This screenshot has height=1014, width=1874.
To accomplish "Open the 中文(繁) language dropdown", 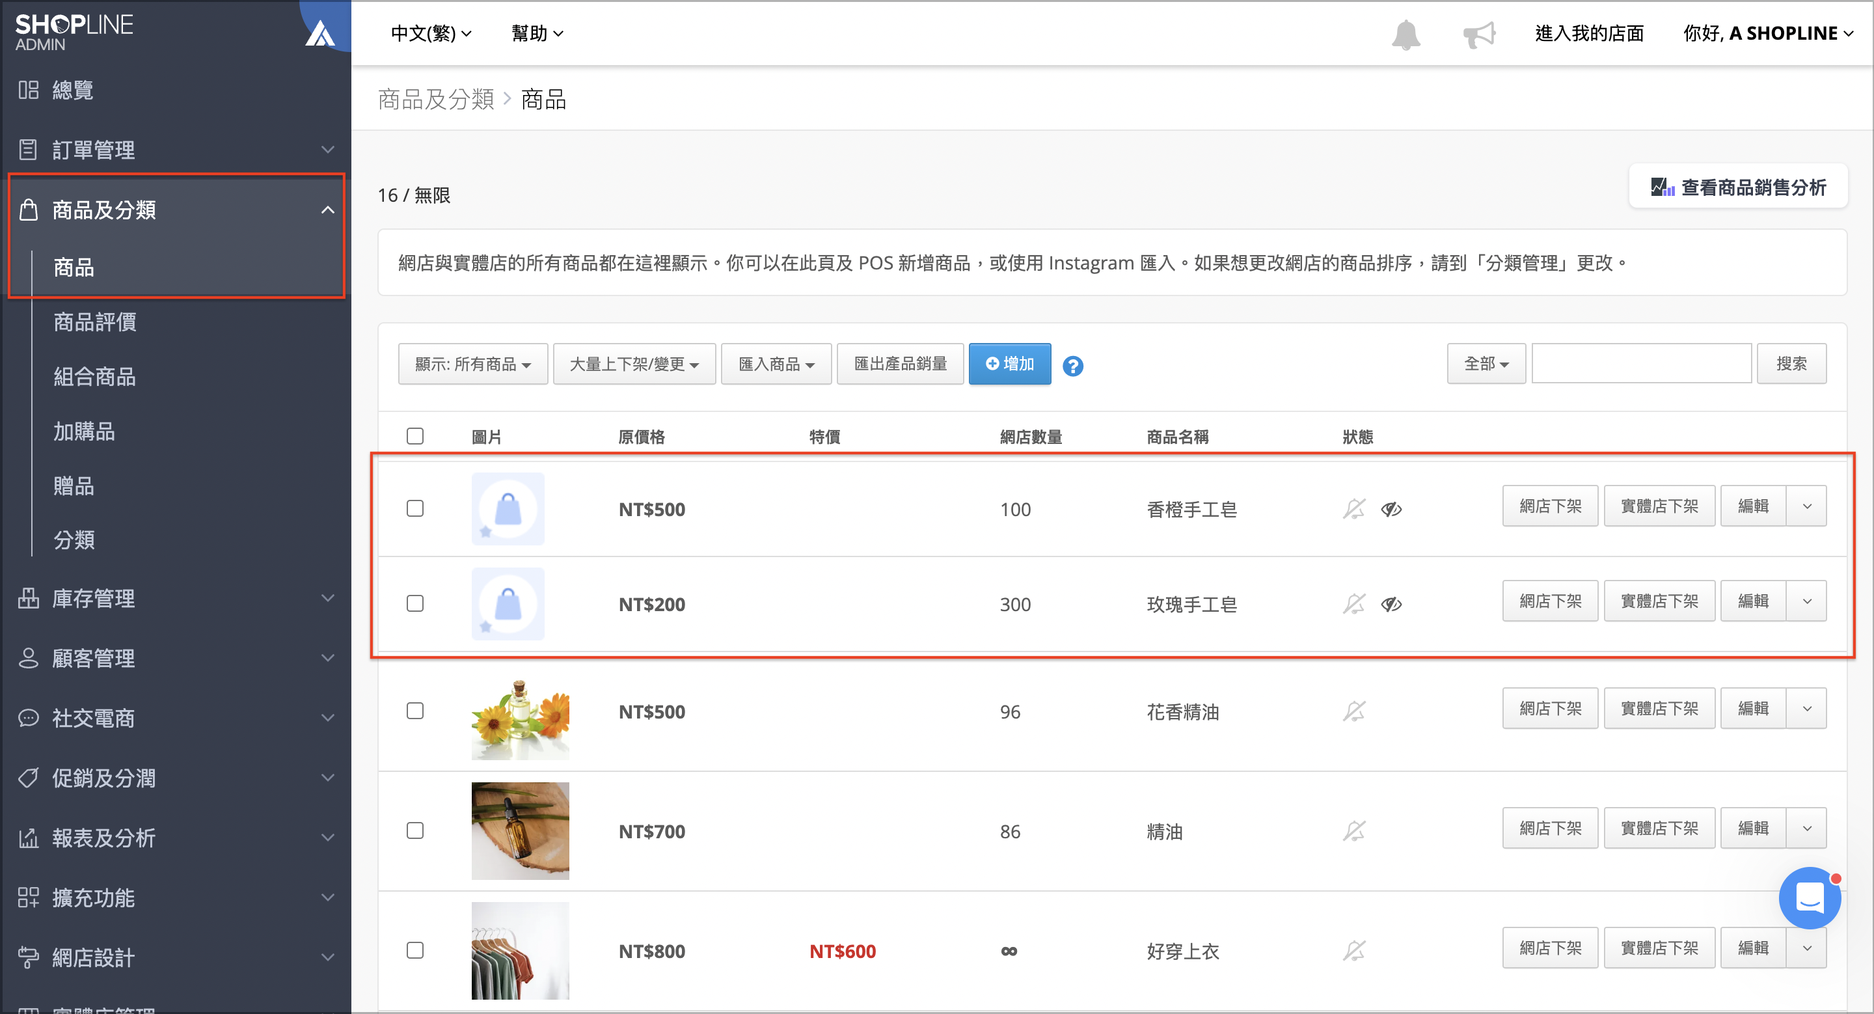I will tap(431, 33).
